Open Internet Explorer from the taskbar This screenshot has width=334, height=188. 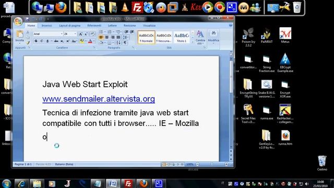(x=21, y=183)
